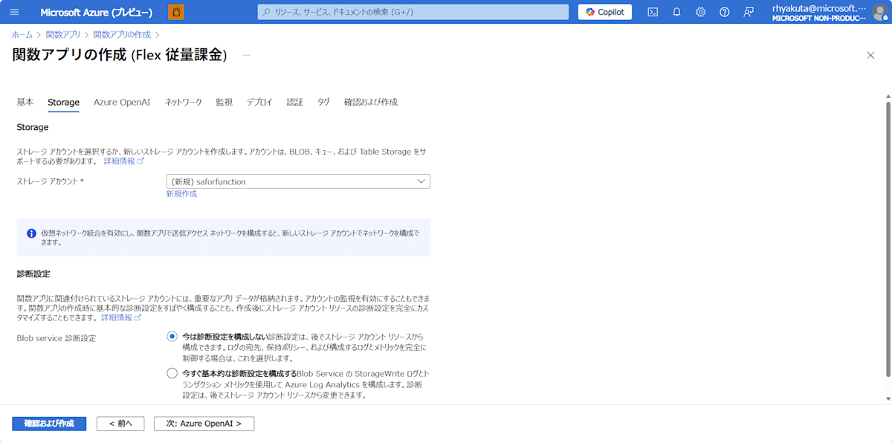Image resolution: width=892 pixels, height=443 pixels.
Task: Click the Microsoft Azure (プレビュー) title
Action: point(97,13)
